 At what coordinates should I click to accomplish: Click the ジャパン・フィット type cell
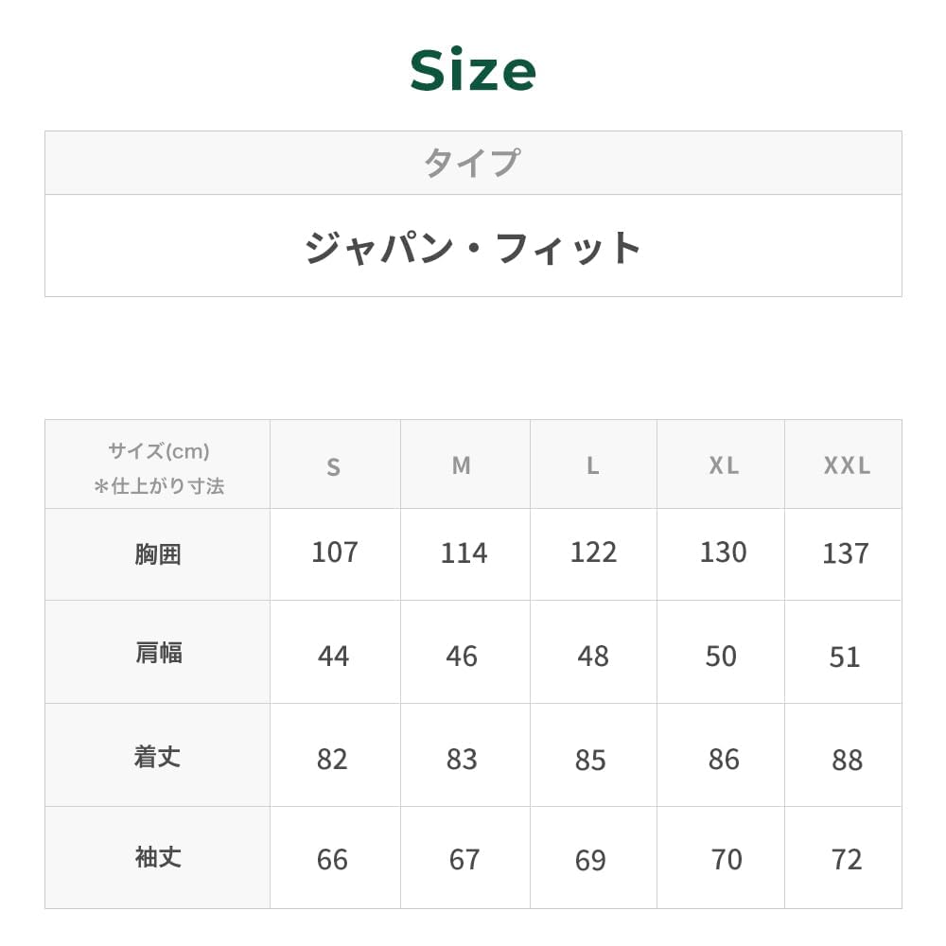[x=472, y=247]
